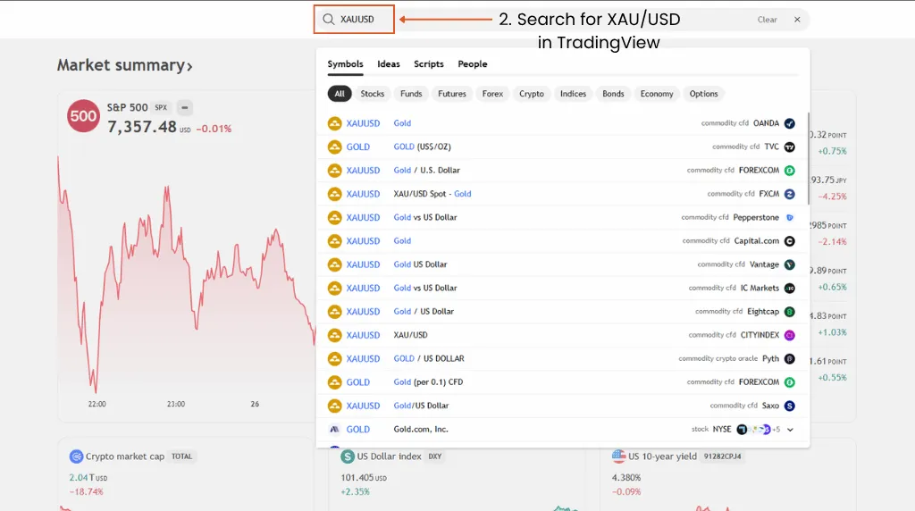Screen dimensions: 915x511
Task: Click the S&P 500 price chart
Action: (186, 274)
